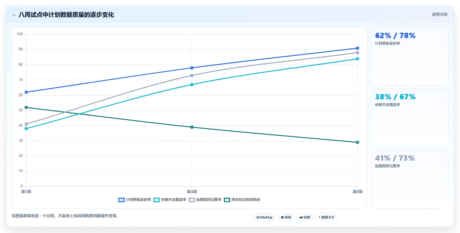Click 延期原因完整率 point at 第1周
The height and width of the screenshot is (233, 460).
26,124
